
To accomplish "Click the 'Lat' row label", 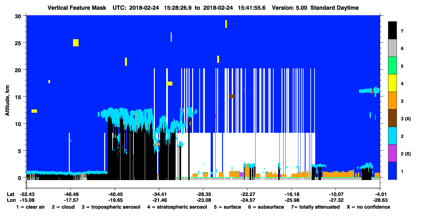I will 11,194.
